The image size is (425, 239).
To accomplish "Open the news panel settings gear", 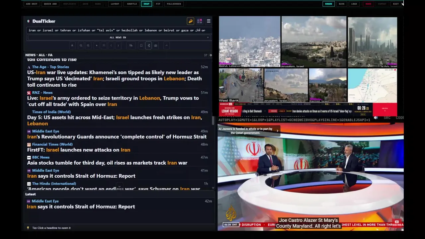I will click(x=211, y=55).
